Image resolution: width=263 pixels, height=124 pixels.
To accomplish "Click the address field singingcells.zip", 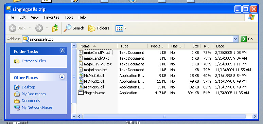I will (127, 39).
